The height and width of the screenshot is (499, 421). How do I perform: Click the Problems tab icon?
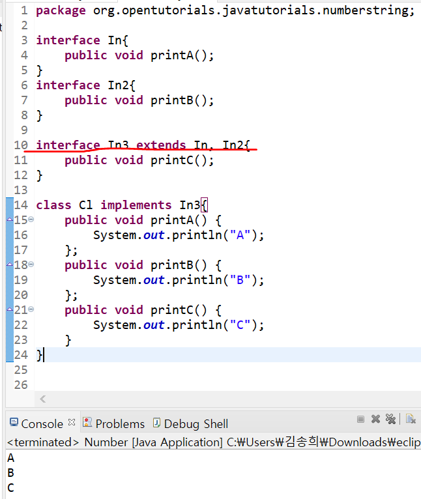click(87, 422)
